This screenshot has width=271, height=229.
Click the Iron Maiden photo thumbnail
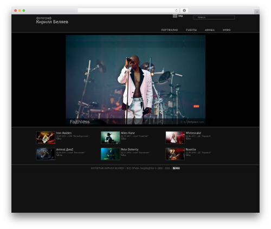46,138
